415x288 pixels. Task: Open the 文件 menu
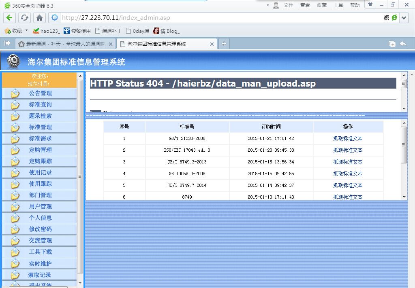click(x=289, y=5)
